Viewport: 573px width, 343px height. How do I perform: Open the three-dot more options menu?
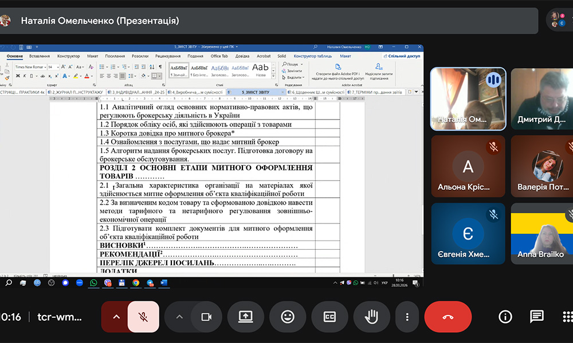[407, 317]
